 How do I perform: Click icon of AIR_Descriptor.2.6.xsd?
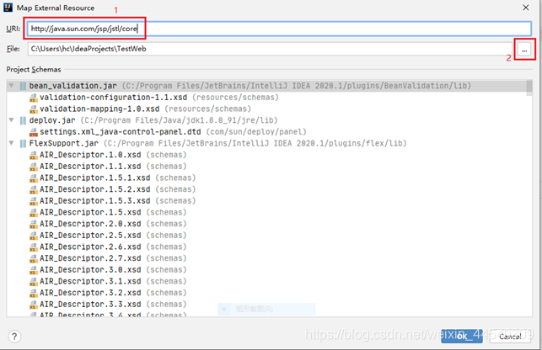pos(33,247)
